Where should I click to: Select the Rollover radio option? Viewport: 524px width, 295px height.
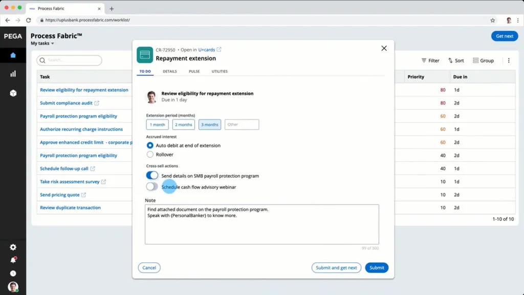(x=150, y=155)
